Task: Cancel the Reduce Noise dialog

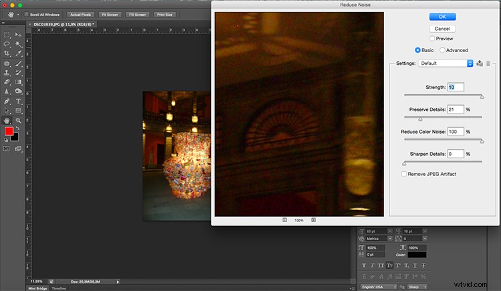Action: (x=442, y=29)
